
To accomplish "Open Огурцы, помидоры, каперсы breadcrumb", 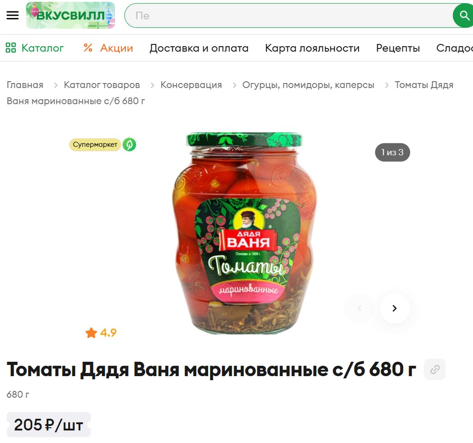I will coord(308,85).
